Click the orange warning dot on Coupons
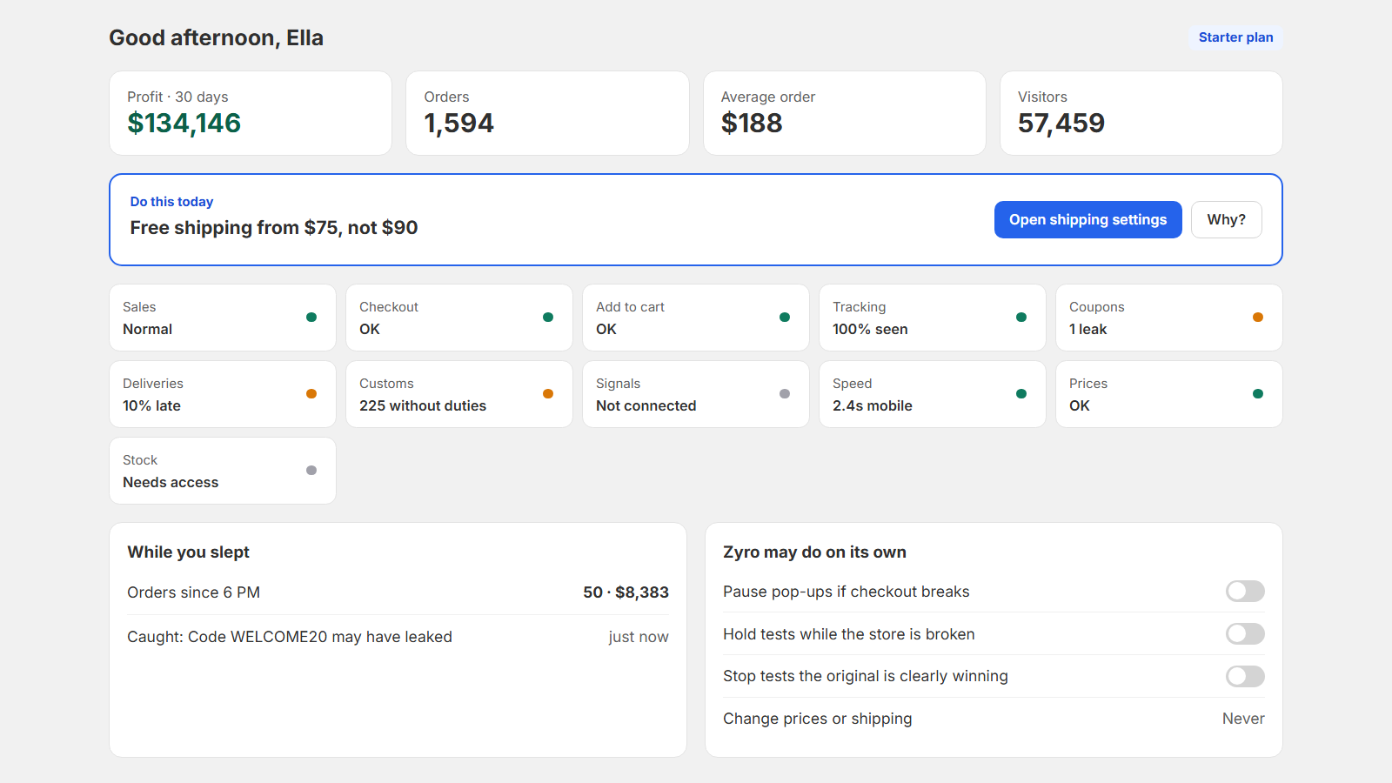This screenshot has height=783, width=1392. point(1258,318)
